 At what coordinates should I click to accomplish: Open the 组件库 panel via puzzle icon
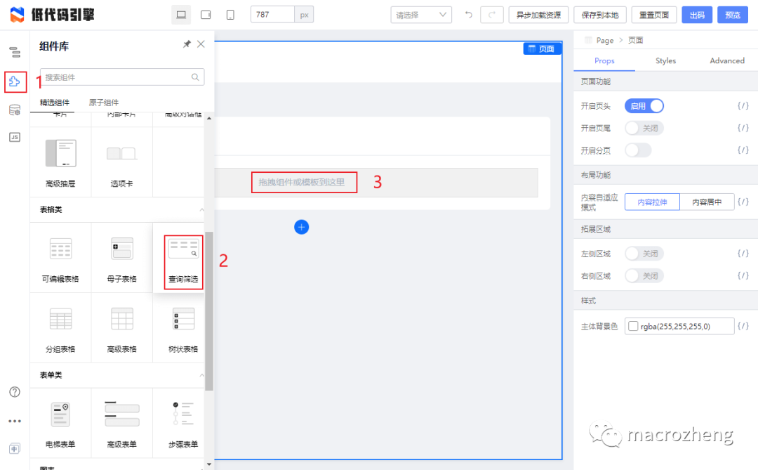pos(15,82)
